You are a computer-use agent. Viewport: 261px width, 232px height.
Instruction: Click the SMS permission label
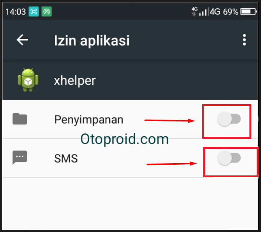pyautogui.click(x=66, y=158)
